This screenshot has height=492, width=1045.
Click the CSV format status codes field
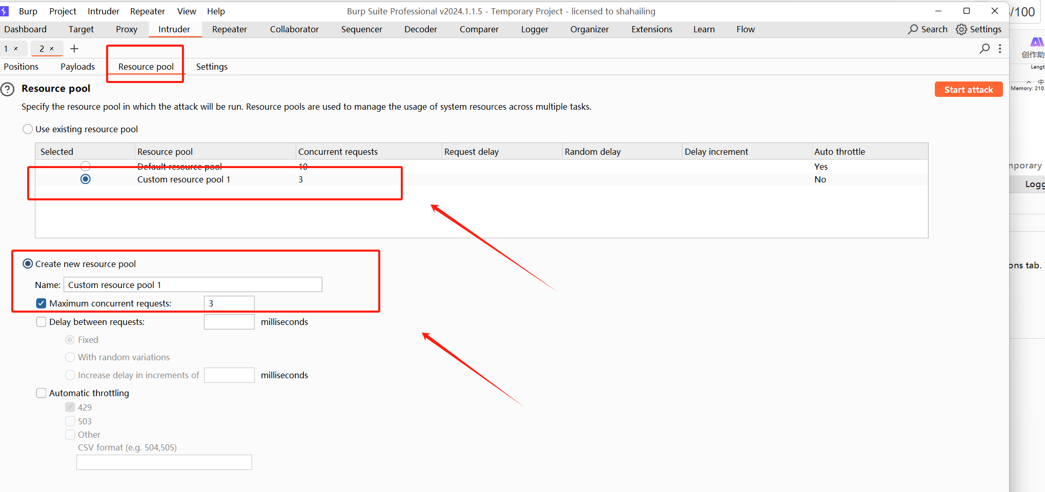(164, 462)
